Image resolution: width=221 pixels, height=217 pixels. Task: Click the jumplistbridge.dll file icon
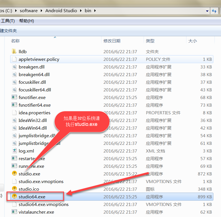pos(14,136)
